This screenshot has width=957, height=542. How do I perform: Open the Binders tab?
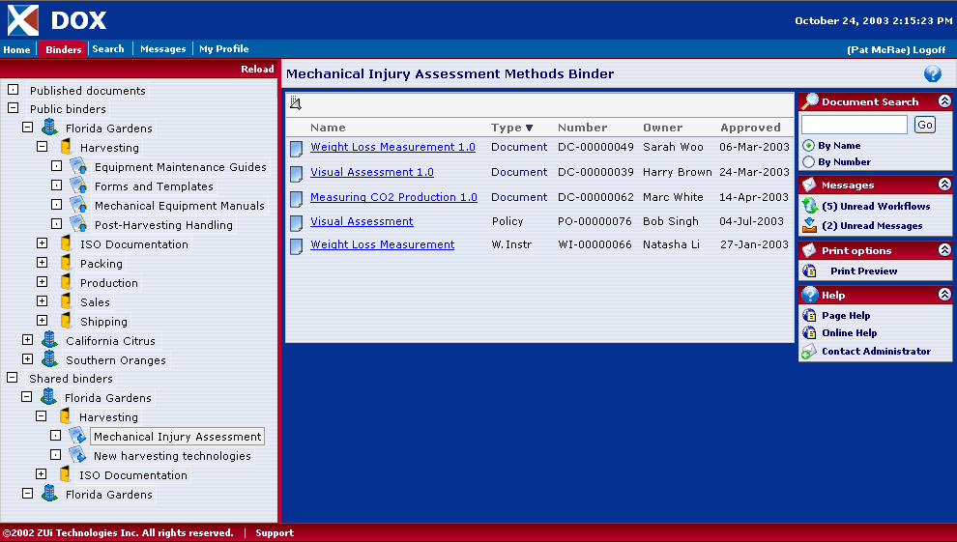(64, 49)
